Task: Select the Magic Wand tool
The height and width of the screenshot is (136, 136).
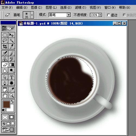Action: tap(12, 41)
